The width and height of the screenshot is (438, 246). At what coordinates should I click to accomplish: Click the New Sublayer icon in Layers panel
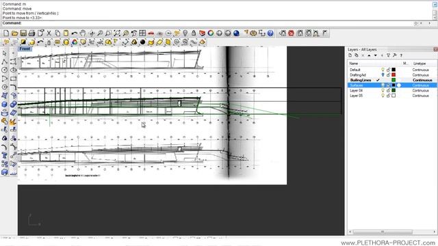[x=357, y=55]
